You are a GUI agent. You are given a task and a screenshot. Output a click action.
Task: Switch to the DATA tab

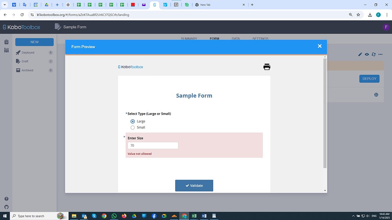[x=235, y=39]
